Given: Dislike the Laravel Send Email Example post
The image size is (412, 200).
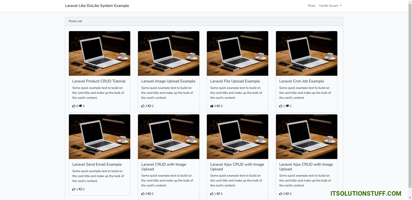Looking at the screenshot, I should click(80, 189).
